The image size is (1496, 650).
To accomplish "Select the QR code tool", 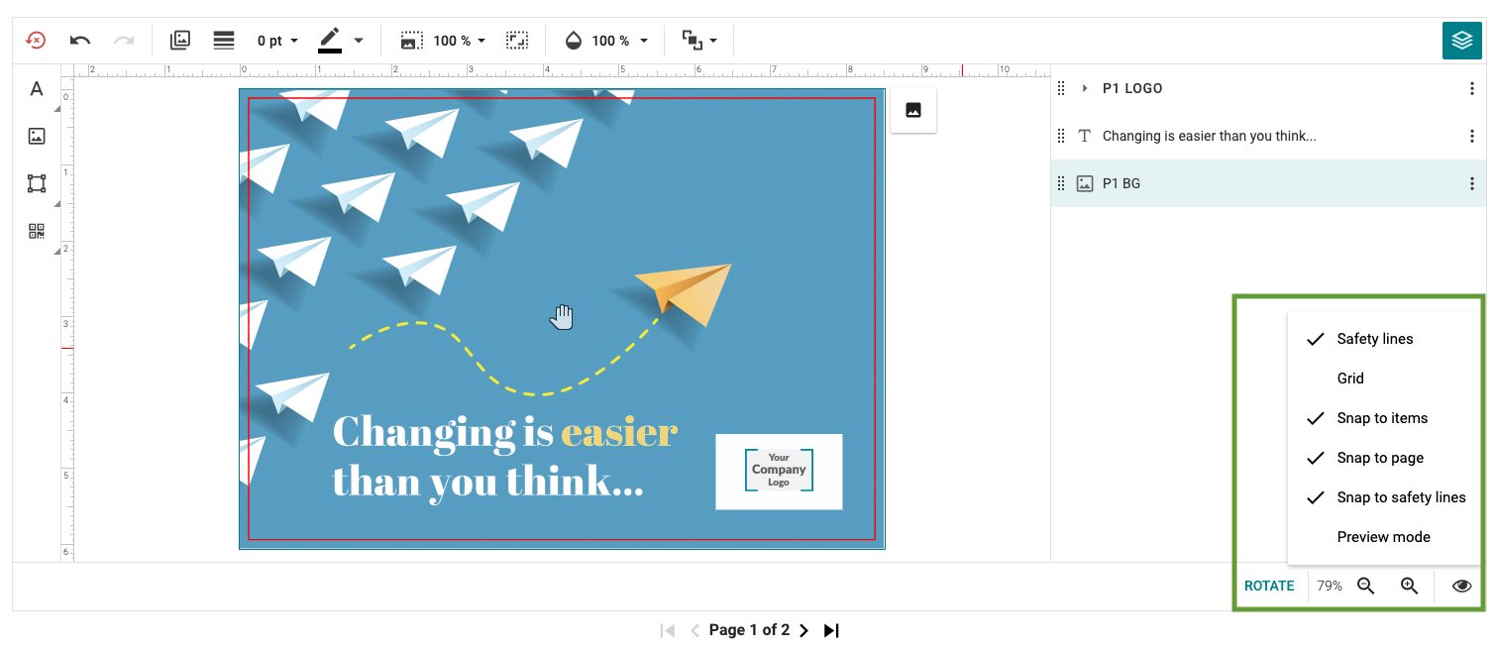I will tap(37, 232).
